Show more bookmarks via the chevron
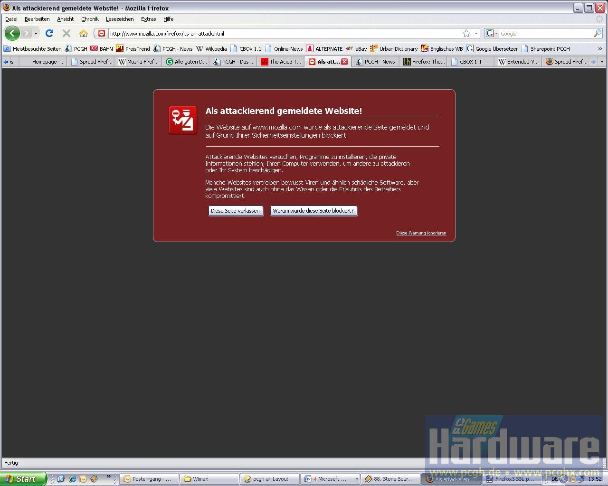 coord(600,48)
